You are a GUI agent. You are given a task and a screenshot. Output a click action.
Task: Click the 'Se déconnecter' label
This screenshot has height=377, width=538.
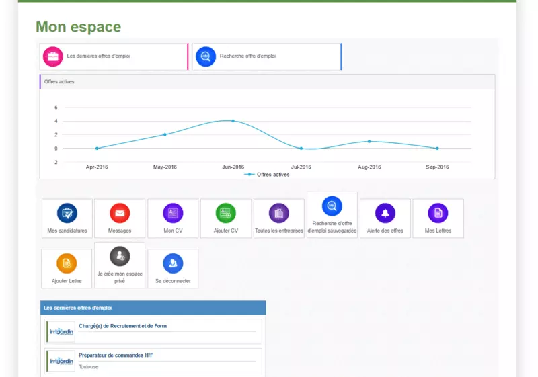(173, 281)
